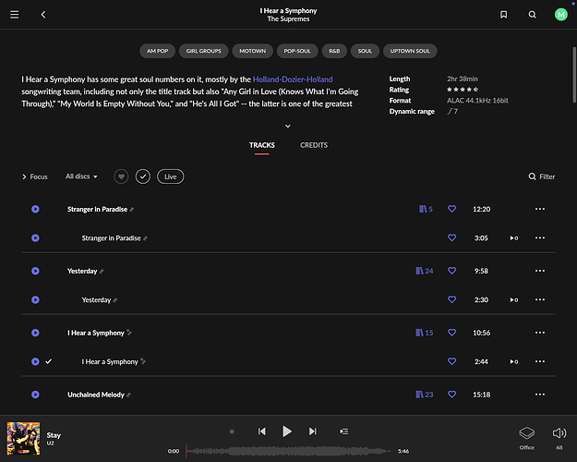Open the bookmarks icon

coord(504,15)
